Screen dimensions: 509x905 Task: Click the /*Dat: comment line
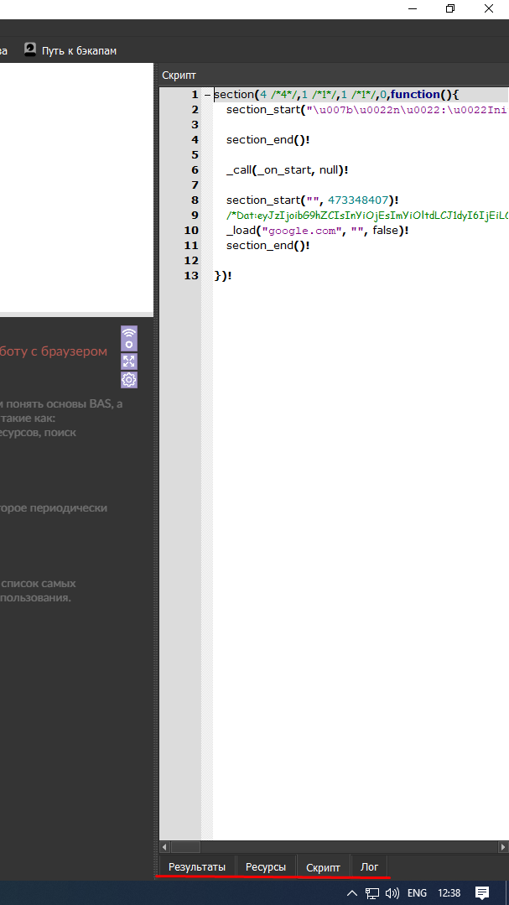tap(367, 216)
